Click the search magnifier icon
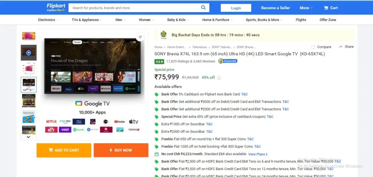Image resolution: width=373 pixels, height=177 pixels. pyautogui.click(x=203, y=8)
